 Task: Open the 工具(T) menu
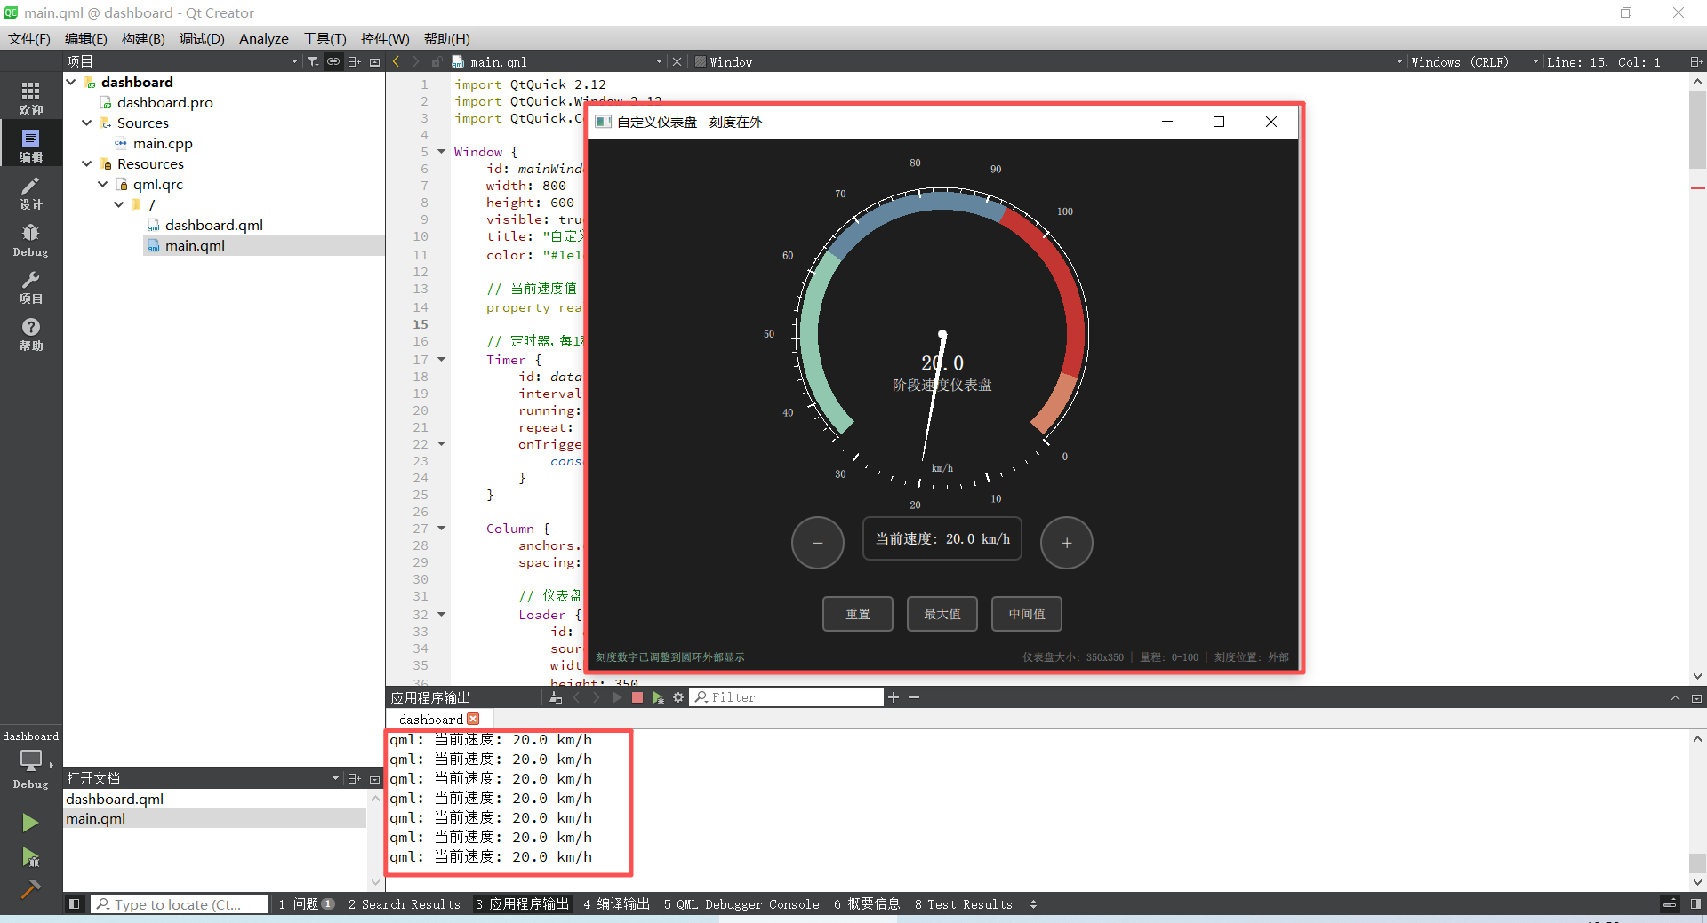(325, 38)
